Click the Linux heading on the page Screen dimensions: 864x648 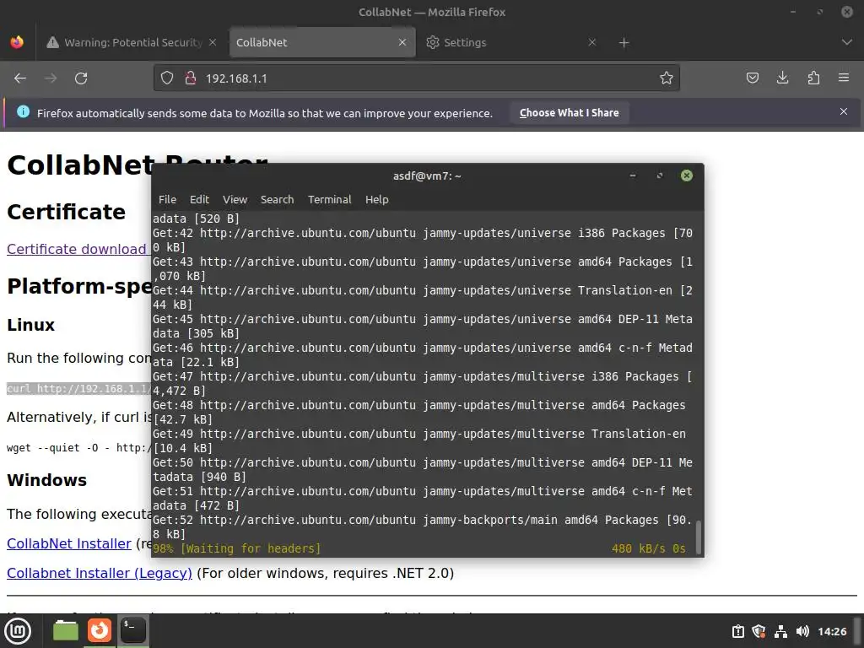31,325
